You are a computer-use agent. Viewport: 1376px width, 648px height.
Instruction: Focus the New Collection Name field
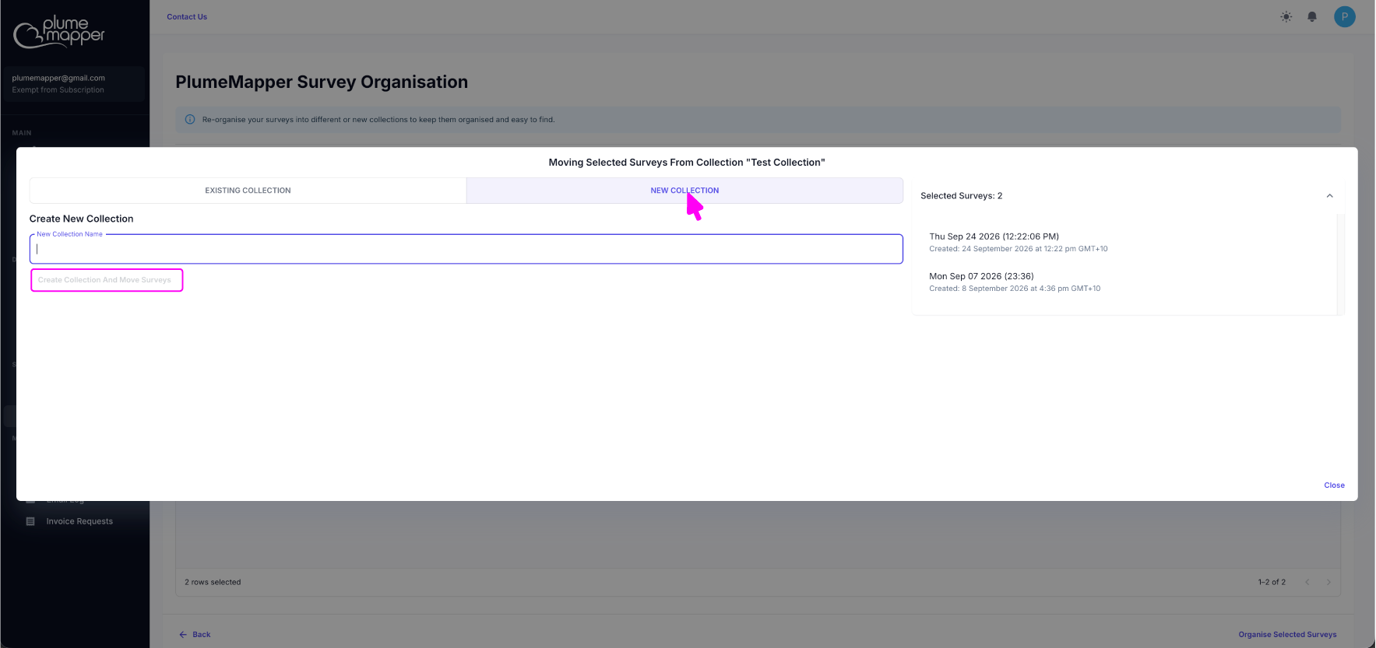[466, 249]
